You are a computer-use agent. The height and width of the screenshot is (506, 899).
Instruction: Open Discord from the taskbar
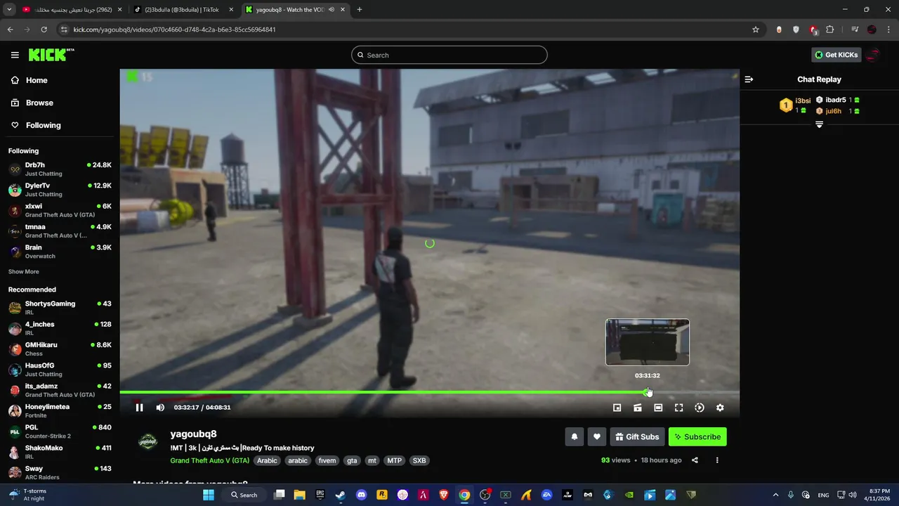[x=361, y=495]
